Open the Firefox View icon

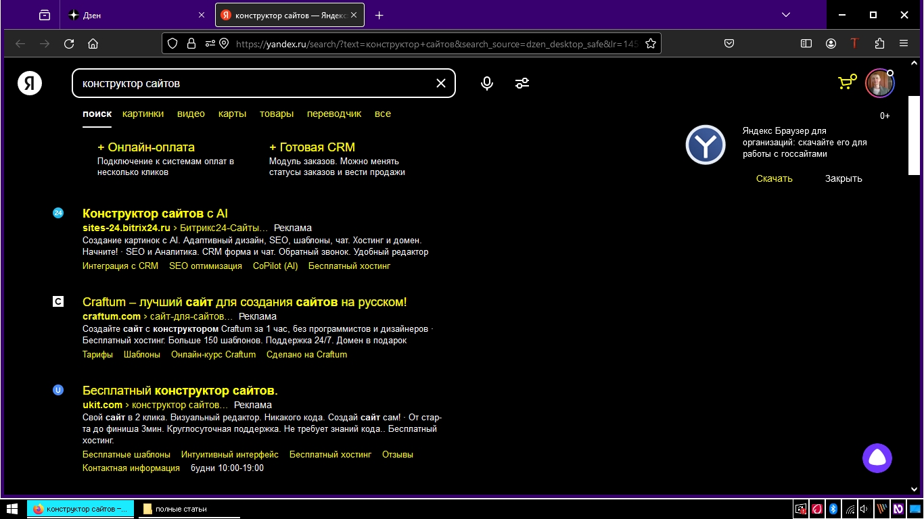[45, 15]
